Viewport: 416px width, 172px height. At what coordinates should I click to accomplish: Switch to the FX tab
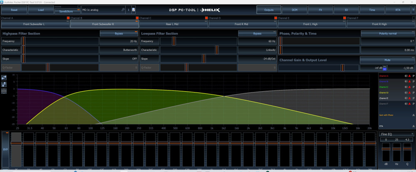320,10
